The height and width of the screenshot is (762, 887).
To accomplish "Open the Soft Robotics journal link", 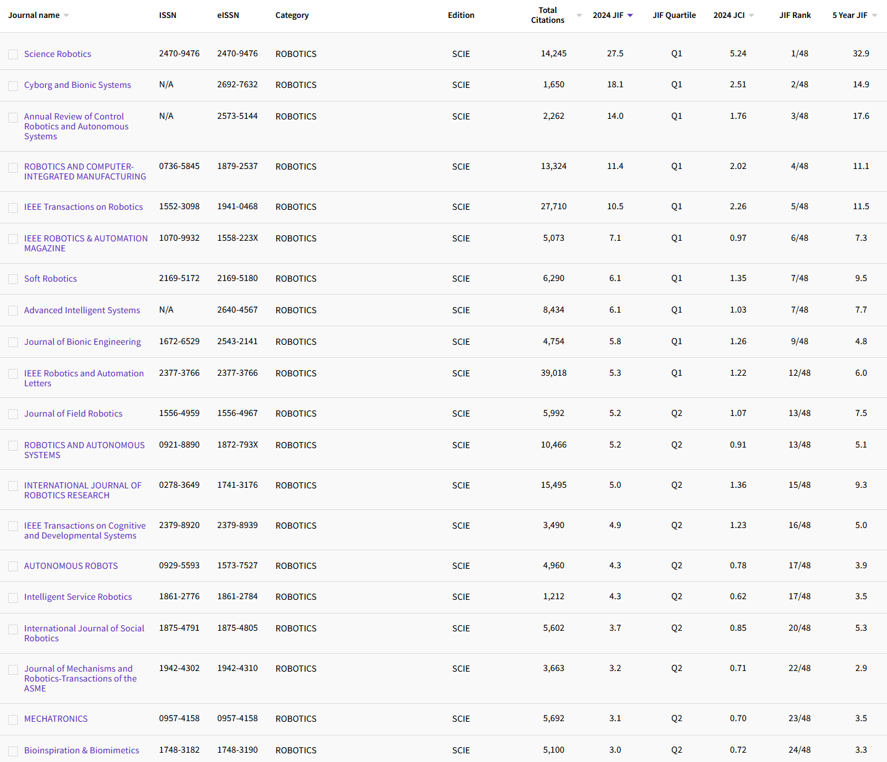I will point(51,279).
